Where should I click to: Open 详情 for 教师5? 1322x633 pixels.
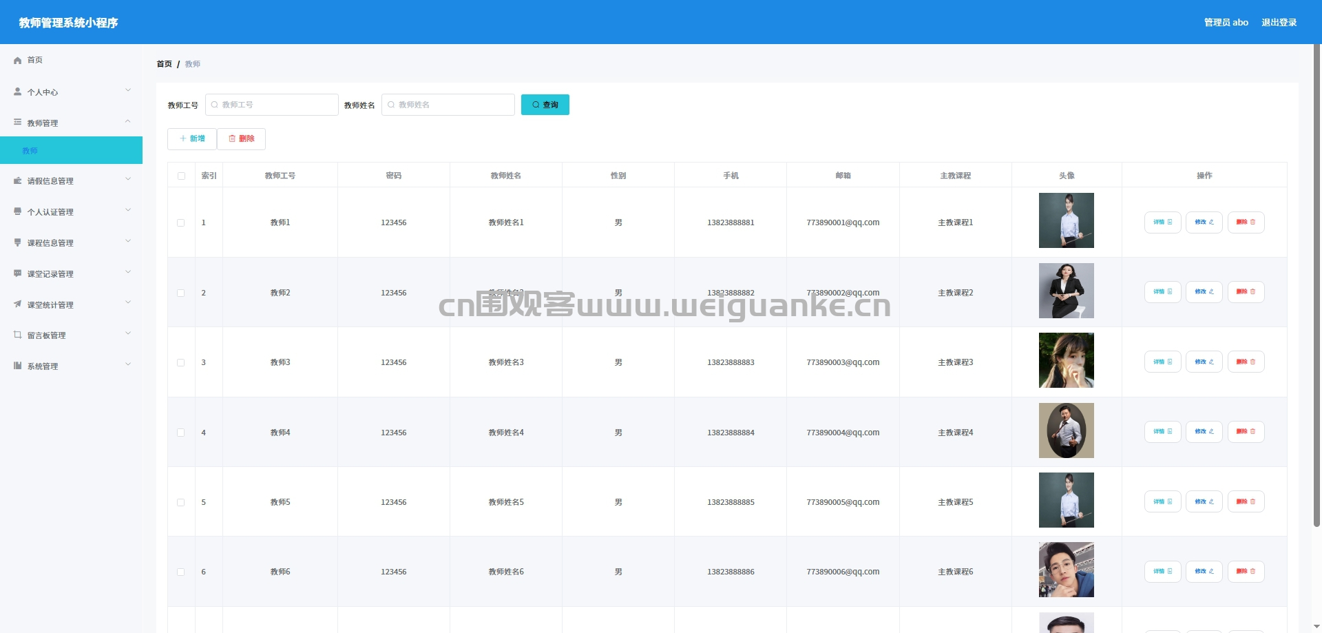[1162, 501]
